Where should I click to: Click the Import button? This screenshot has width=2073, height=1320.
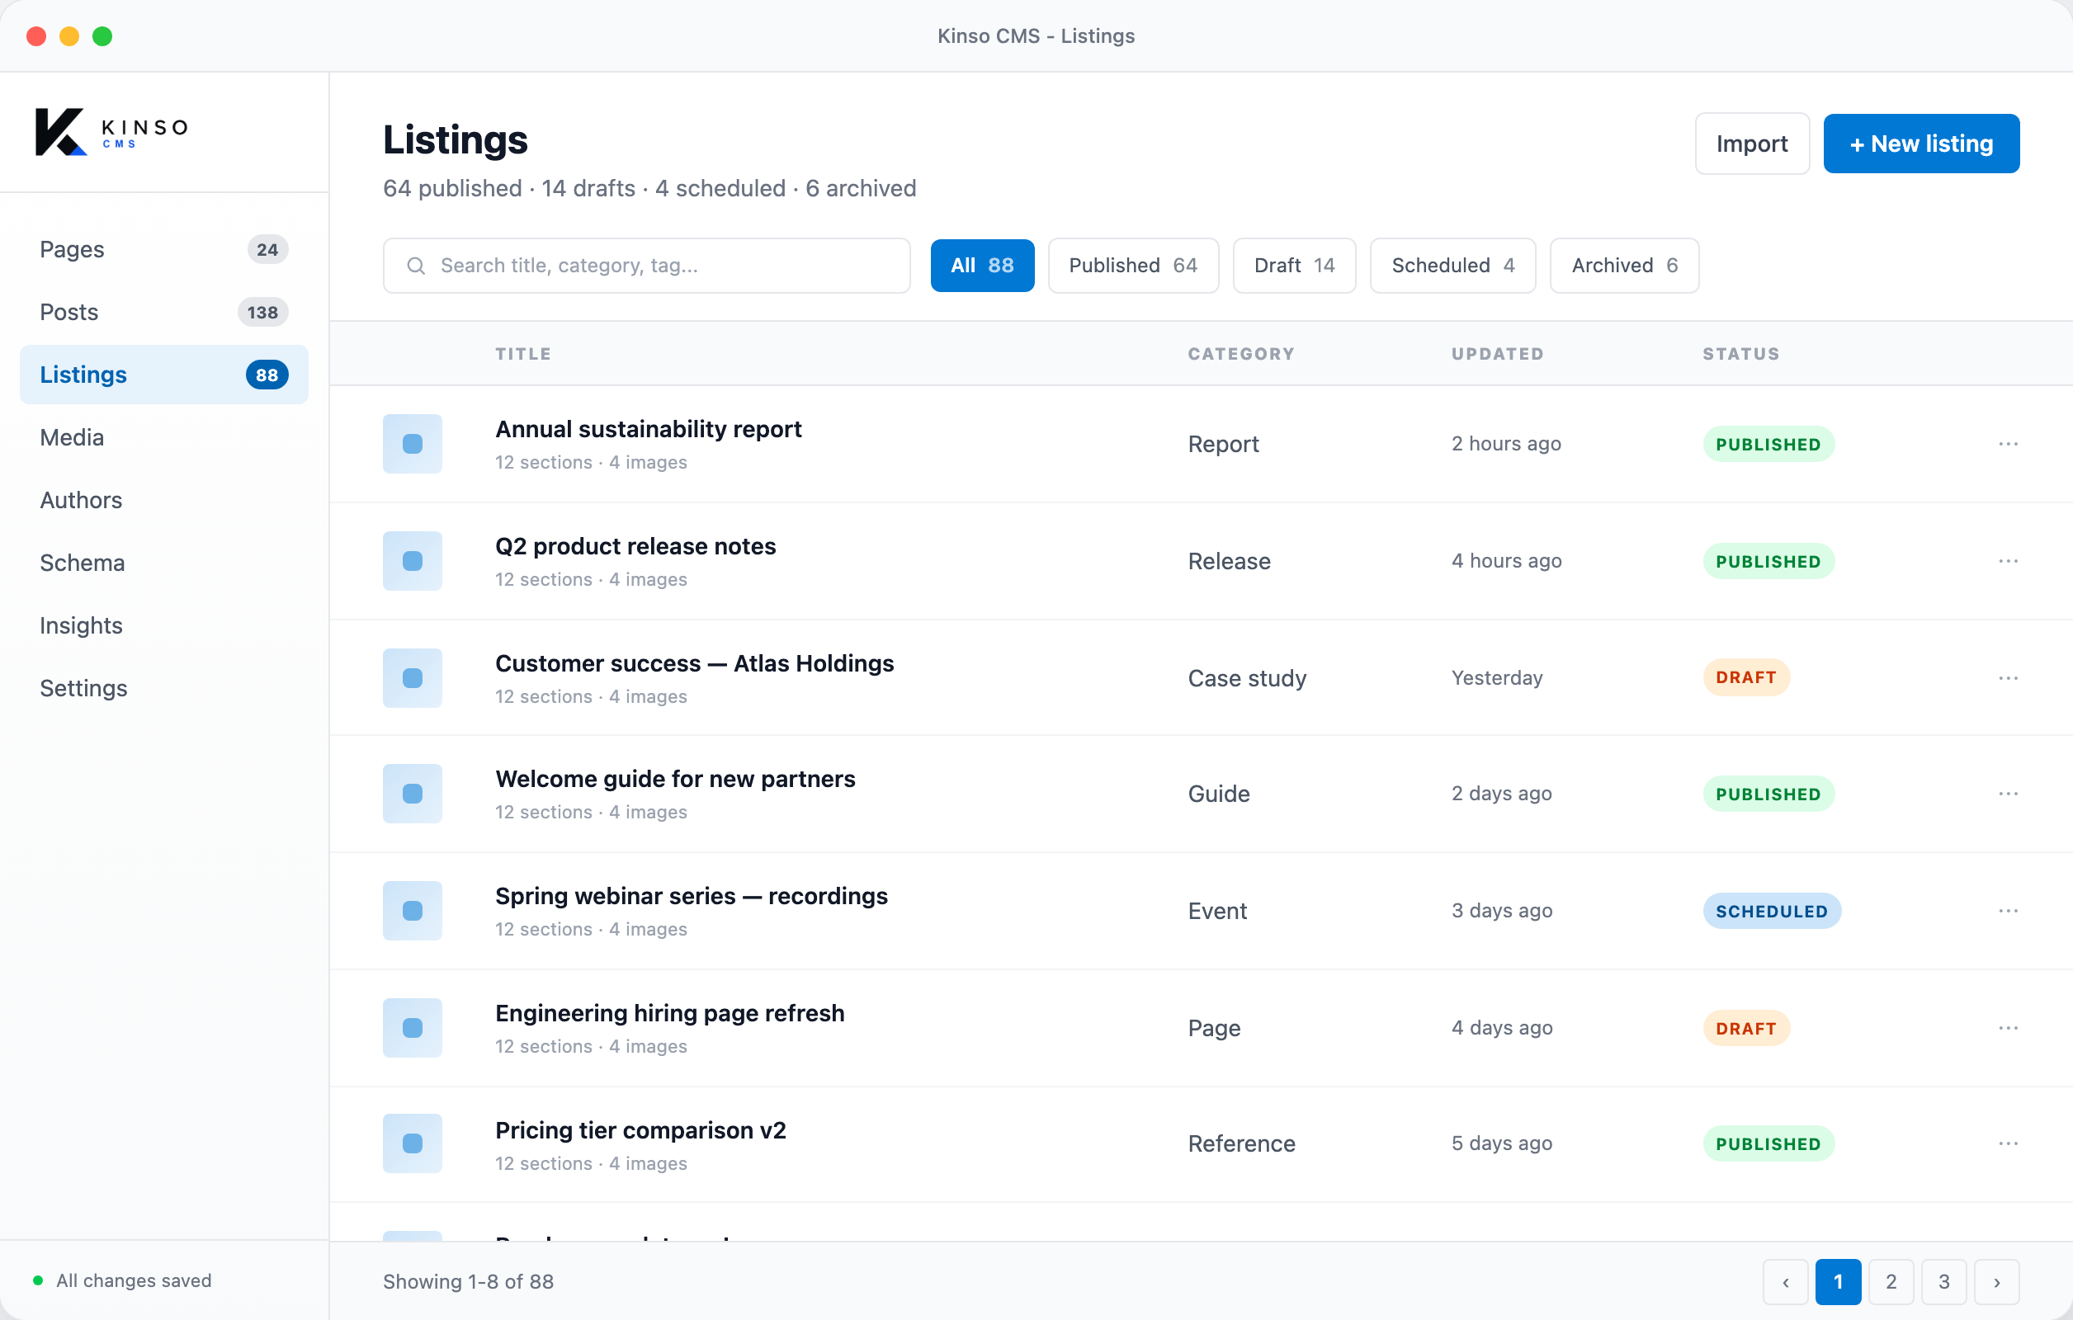(1752, 144)
